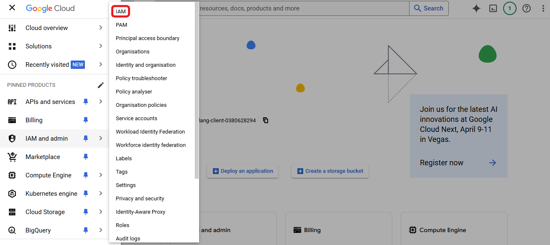The height and width of the screenshot is (245, 550).
Task: Edit pinned products with pencil icon
Action: click(100, 85)
